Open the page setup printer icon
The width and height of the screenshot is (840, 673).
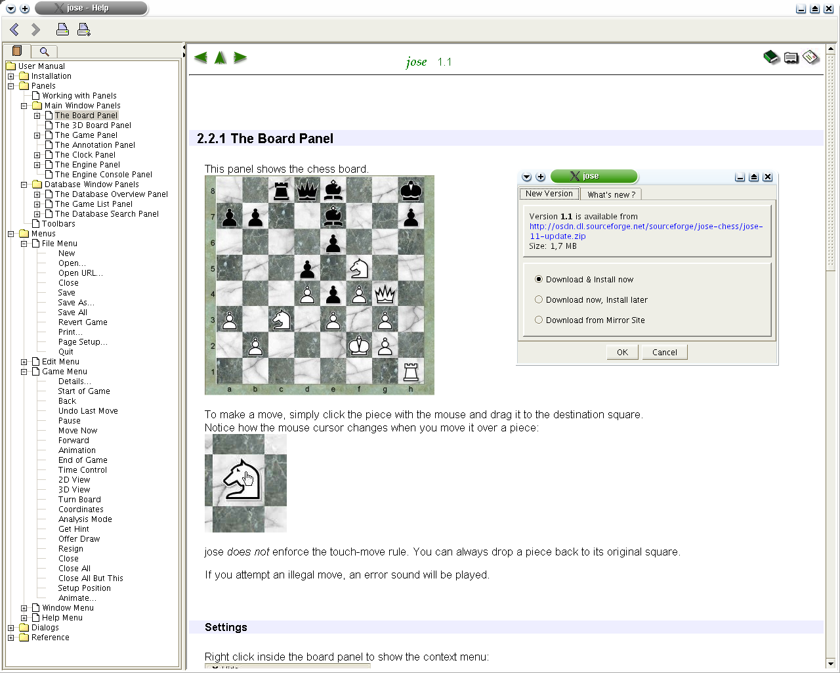coord(83,29)
